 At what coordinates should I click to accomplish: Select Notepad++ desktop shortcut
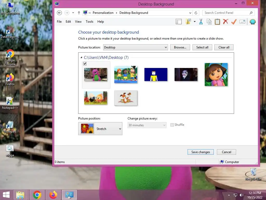(10, 103)
